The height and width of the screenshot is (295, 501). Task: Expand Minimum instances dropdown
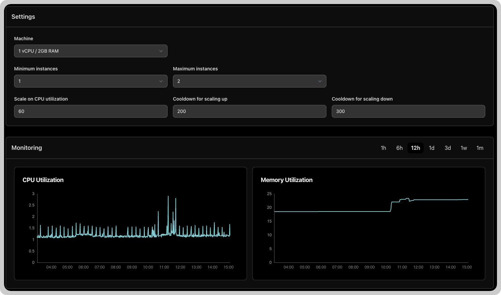90,81
